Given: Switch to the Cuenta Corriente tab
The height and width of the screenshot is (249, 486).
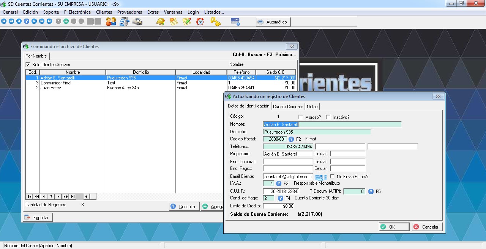Looking at the screenshot, I should pos(288,107).
